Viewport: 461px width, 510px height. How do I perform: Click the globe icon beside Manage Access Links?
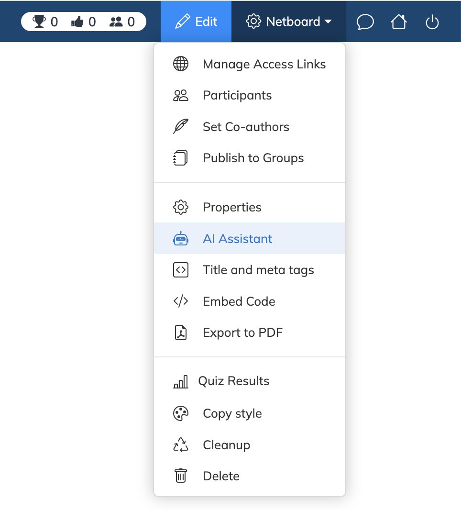(x=181, y=64)
